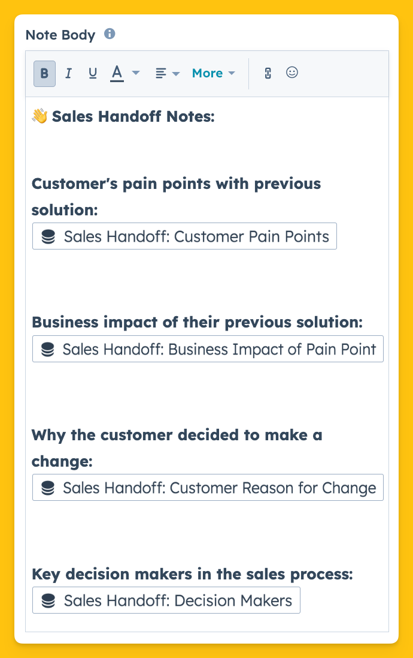Place cursor in Sales Handoff Notes heading

pyautogui.click(x=133, y=116)
